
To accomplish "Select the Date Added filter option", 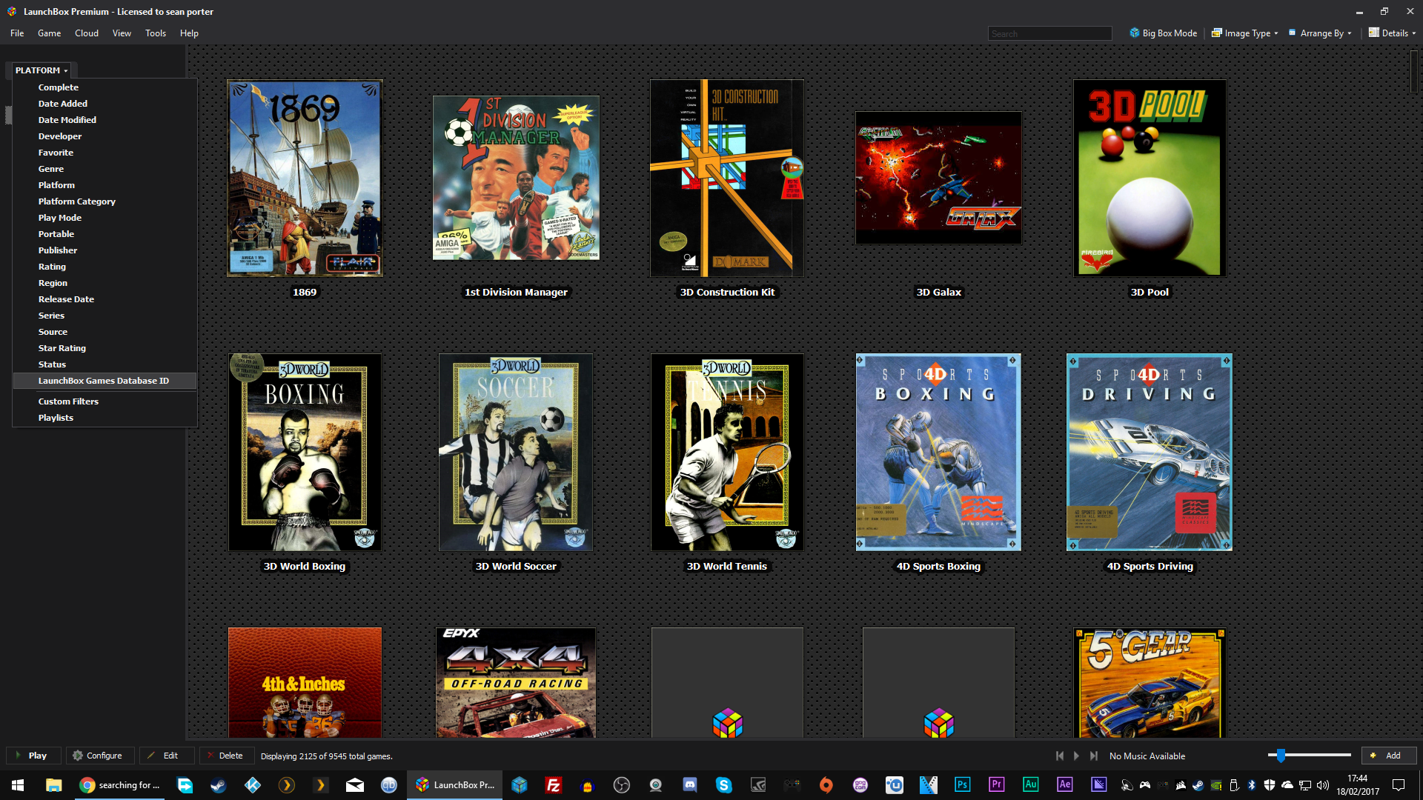I will (105, 104).
